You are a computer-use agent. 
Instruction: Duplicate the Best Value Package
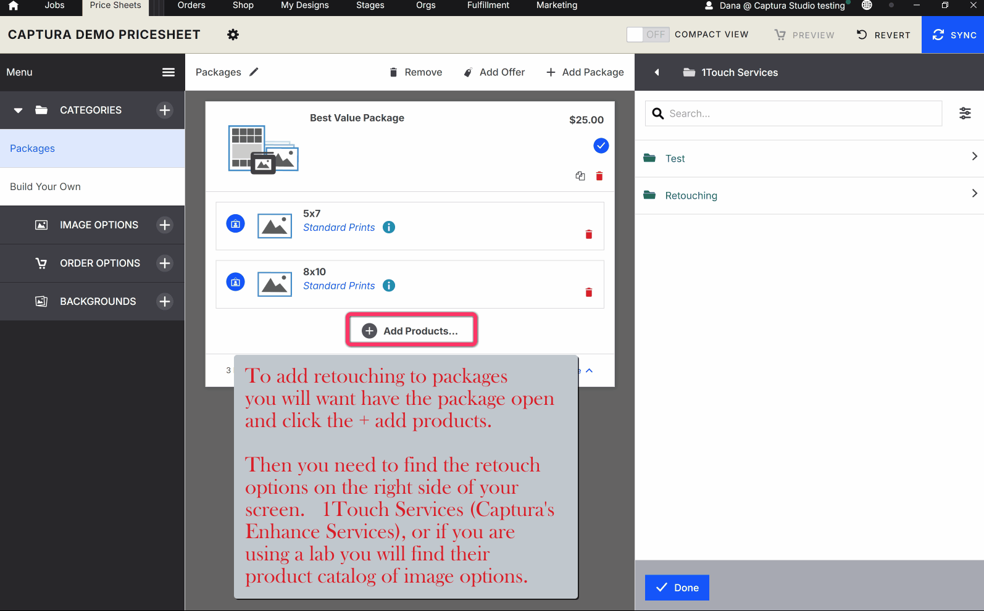pyautogui.click(x=580, y=176)
